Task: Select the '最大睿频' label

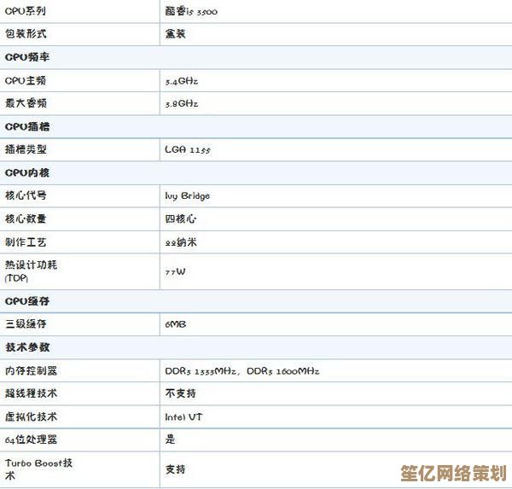Action: (x=26, y=103)
